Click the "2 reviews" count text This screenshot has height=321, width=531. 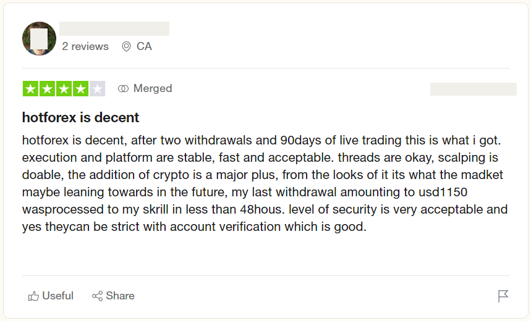coord(85,46)
